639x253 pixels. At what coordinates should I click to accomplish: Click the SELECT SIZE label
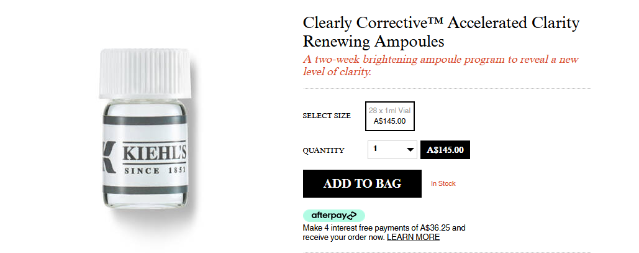(x=327, y=116)
